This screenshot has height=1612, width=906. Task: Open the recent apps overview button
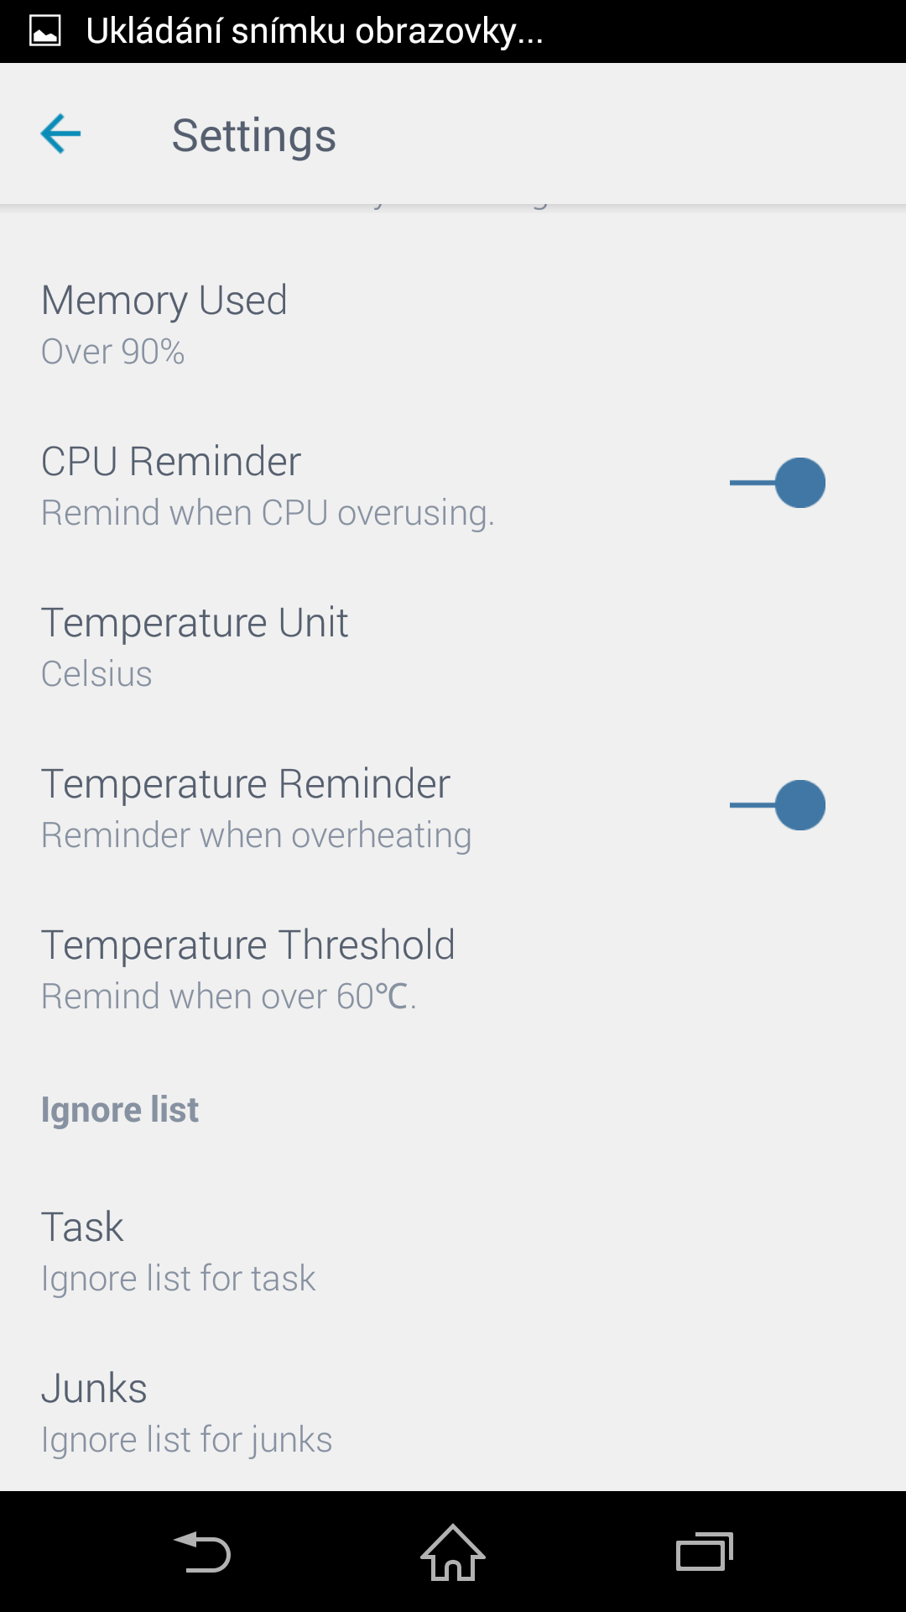(705, 1552)
